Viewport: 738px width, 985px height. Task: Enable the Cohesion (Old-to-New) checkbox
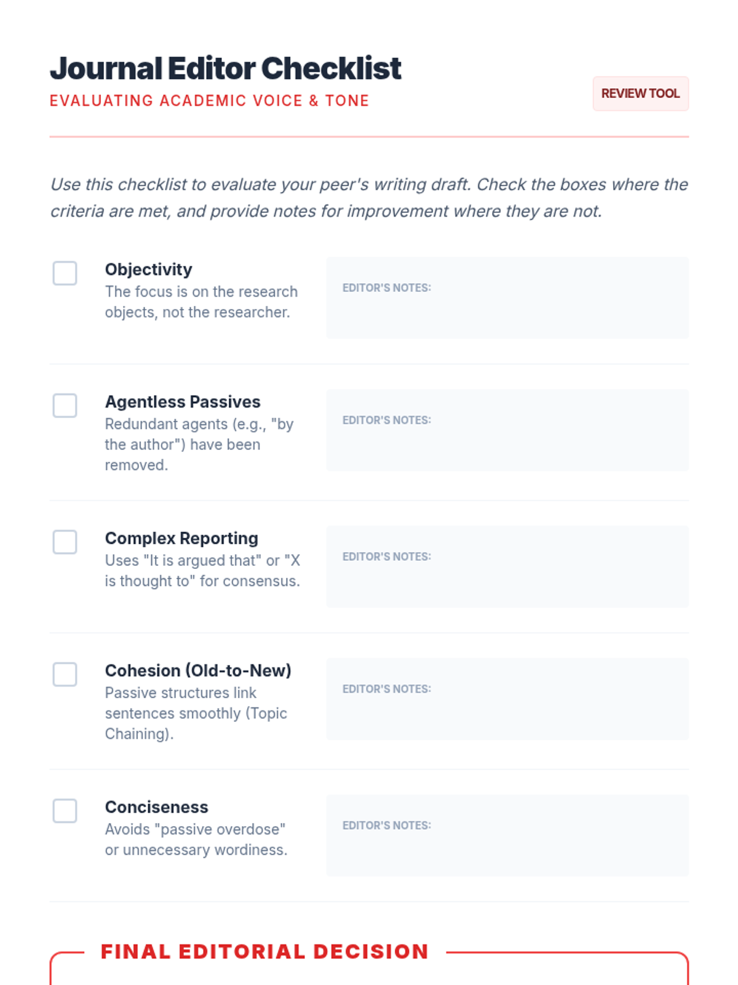tap(65, 675)
